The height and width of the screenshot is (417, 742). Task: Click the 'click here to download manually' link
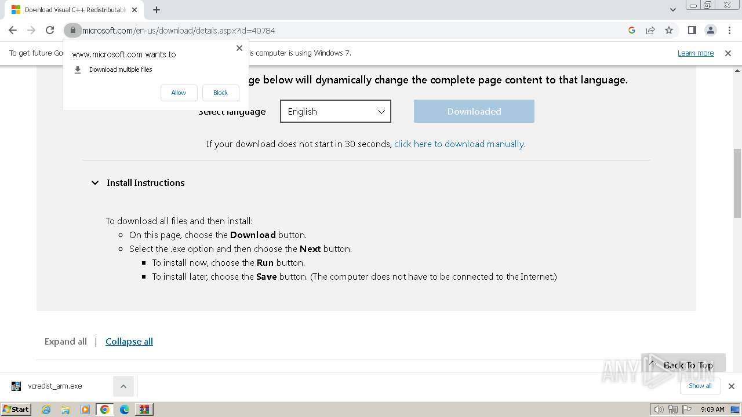tap(459, 144)
